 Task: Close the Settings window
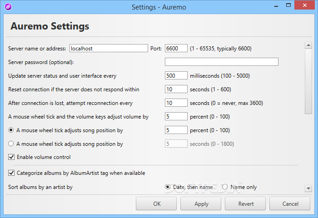click(x=305, y=5)
